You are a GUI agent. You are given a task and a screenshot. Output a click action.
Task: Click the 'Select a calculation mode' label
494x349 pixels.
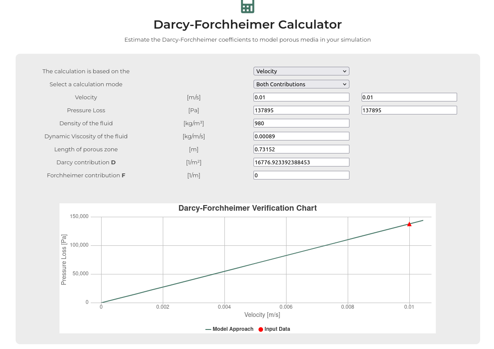pyautogui.click(x=86, y=84)
